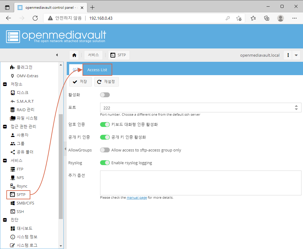Click the 저장 save button

click(x=80, y=82)
